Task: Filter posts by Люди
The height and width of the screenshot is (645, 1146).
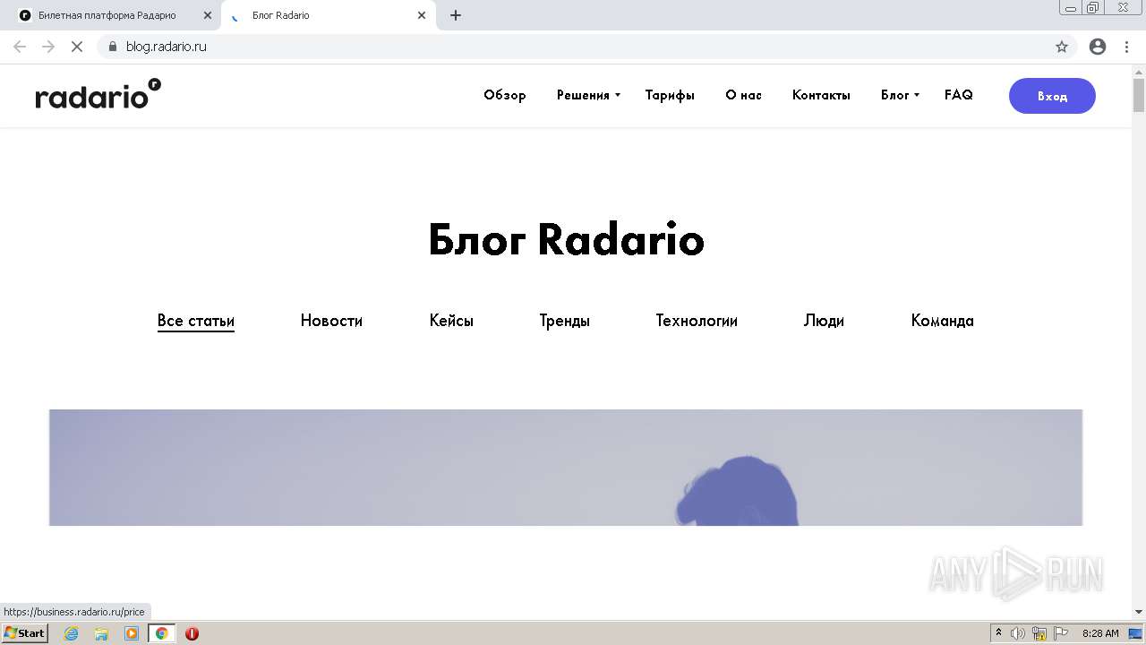Action: (x=824, y=321)
